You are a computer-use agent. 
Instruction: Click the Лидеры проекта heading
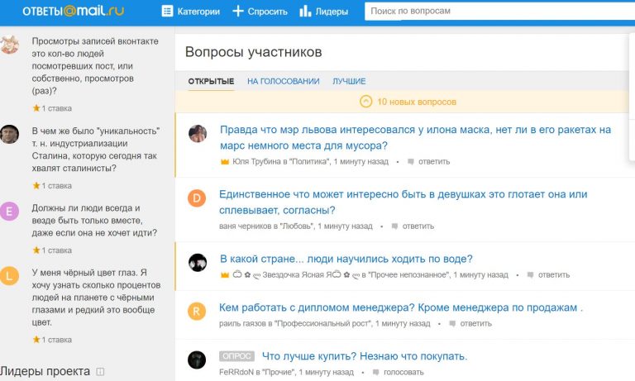point(45,371)
